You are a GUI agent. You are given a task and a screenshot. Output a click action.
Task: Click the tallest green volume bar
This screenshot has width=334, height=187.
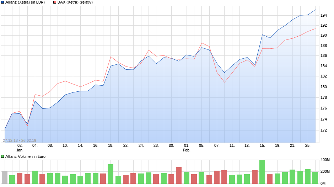pyautogui.click(x=262, y=172)
